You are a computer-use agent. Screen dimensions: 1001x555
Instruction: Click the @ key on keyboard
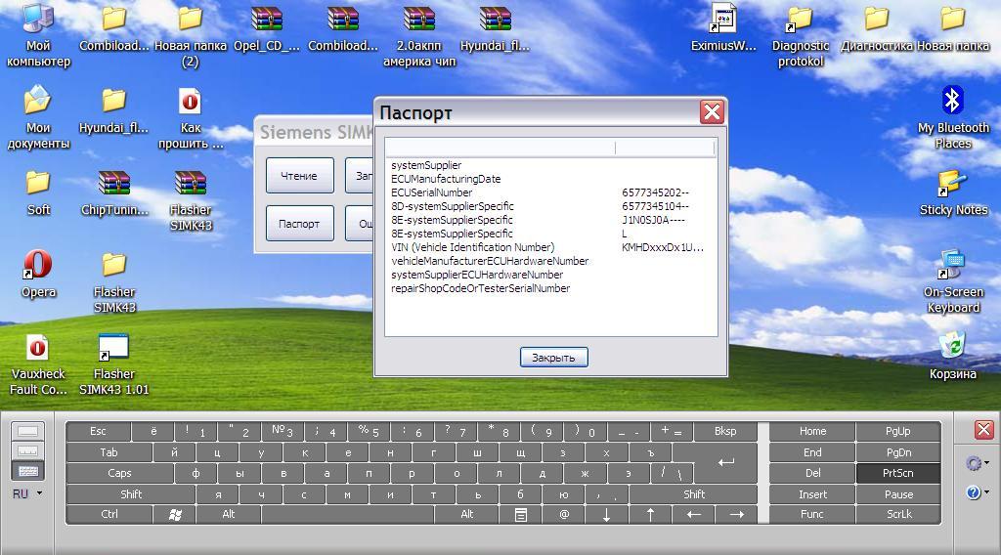coord(564,515)
